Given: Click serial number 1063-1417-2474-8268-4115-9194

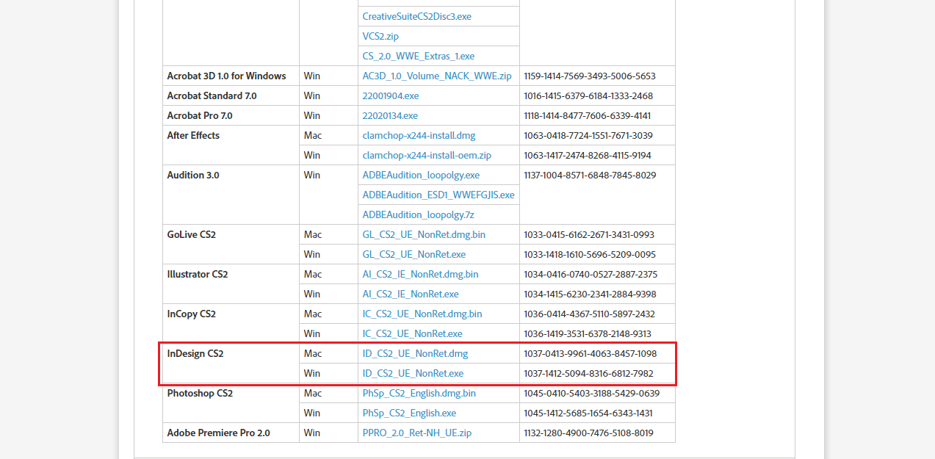Looking at the screenshot, I should (x=588, y=155).
